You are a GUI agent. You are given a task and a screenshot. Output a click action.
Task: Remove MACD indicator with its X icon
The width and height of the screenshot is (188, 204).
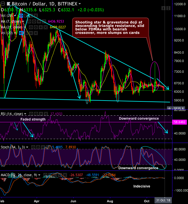pos(65,175)
